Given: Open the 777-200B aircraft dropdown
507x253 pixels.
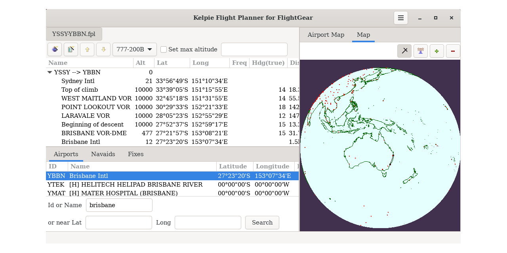Looking at the screenshot, I should 135,49.
